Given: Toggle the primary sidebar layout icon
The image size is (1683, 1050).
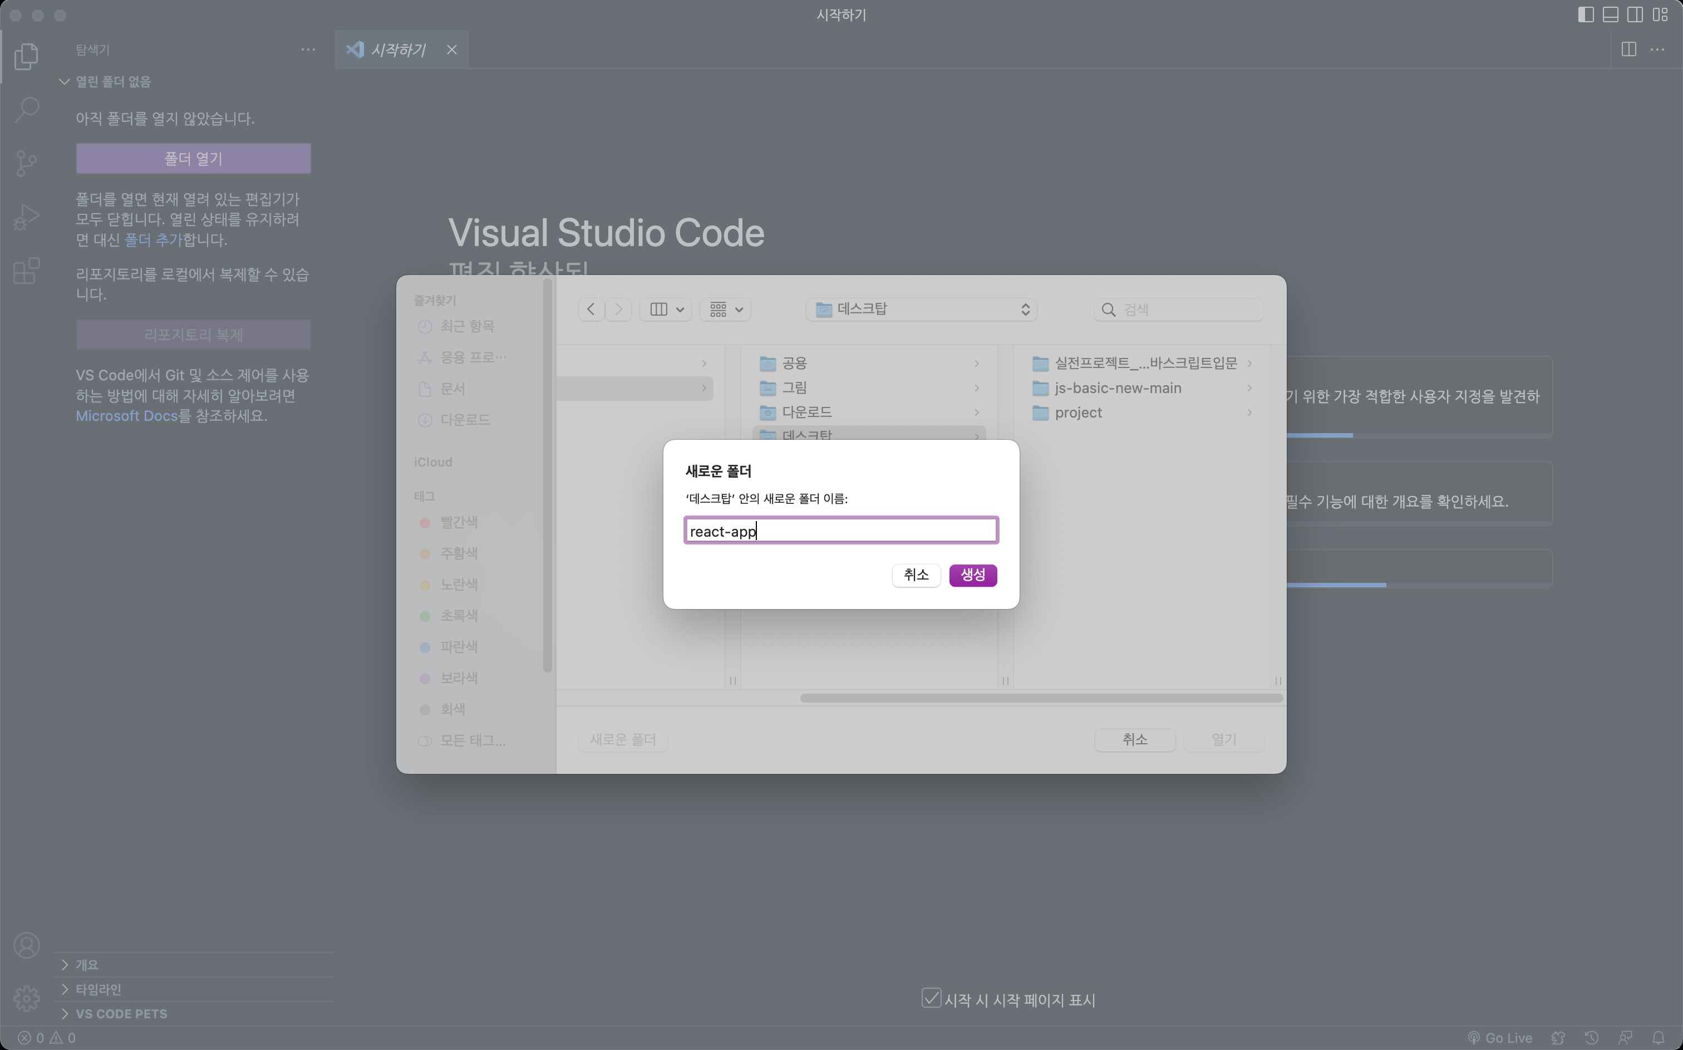Looking at the screenshot, I should (1585, 14).
